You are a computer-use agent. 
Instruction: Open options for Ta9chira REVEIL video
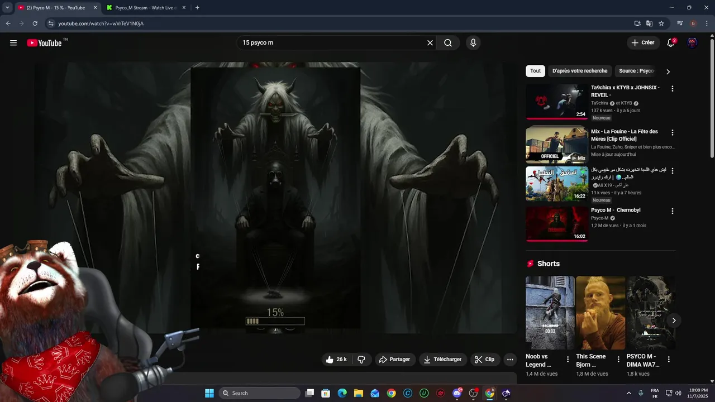click(x=672, y=89)
